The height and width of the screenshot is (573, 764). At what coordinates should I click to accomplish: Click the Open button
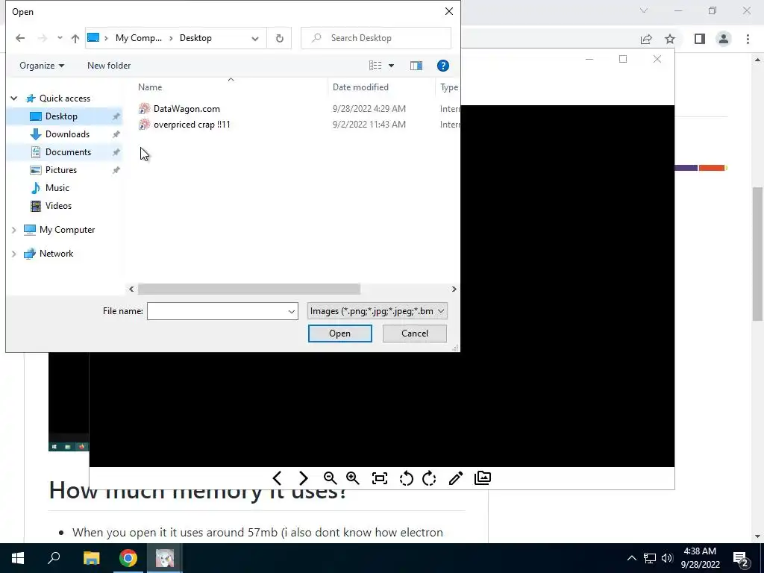click(x=339, y=334)
